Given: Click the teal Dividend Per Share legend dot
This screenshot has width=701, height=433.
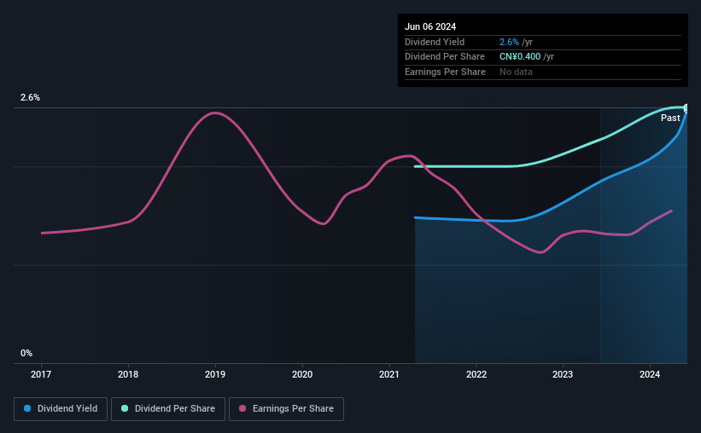Looking at the screenshot, I should tap(125, 408).
